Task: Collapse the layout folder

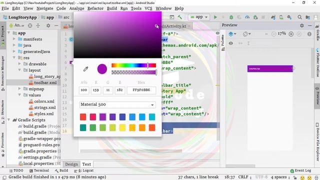Action: pos(19,70)
